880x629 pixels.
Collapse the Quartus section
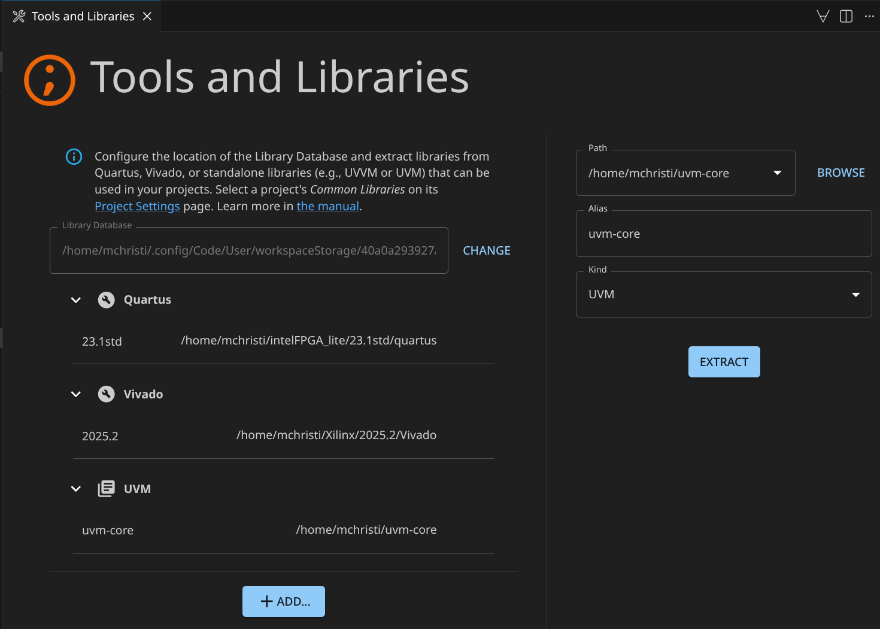[x=76, y=300]
